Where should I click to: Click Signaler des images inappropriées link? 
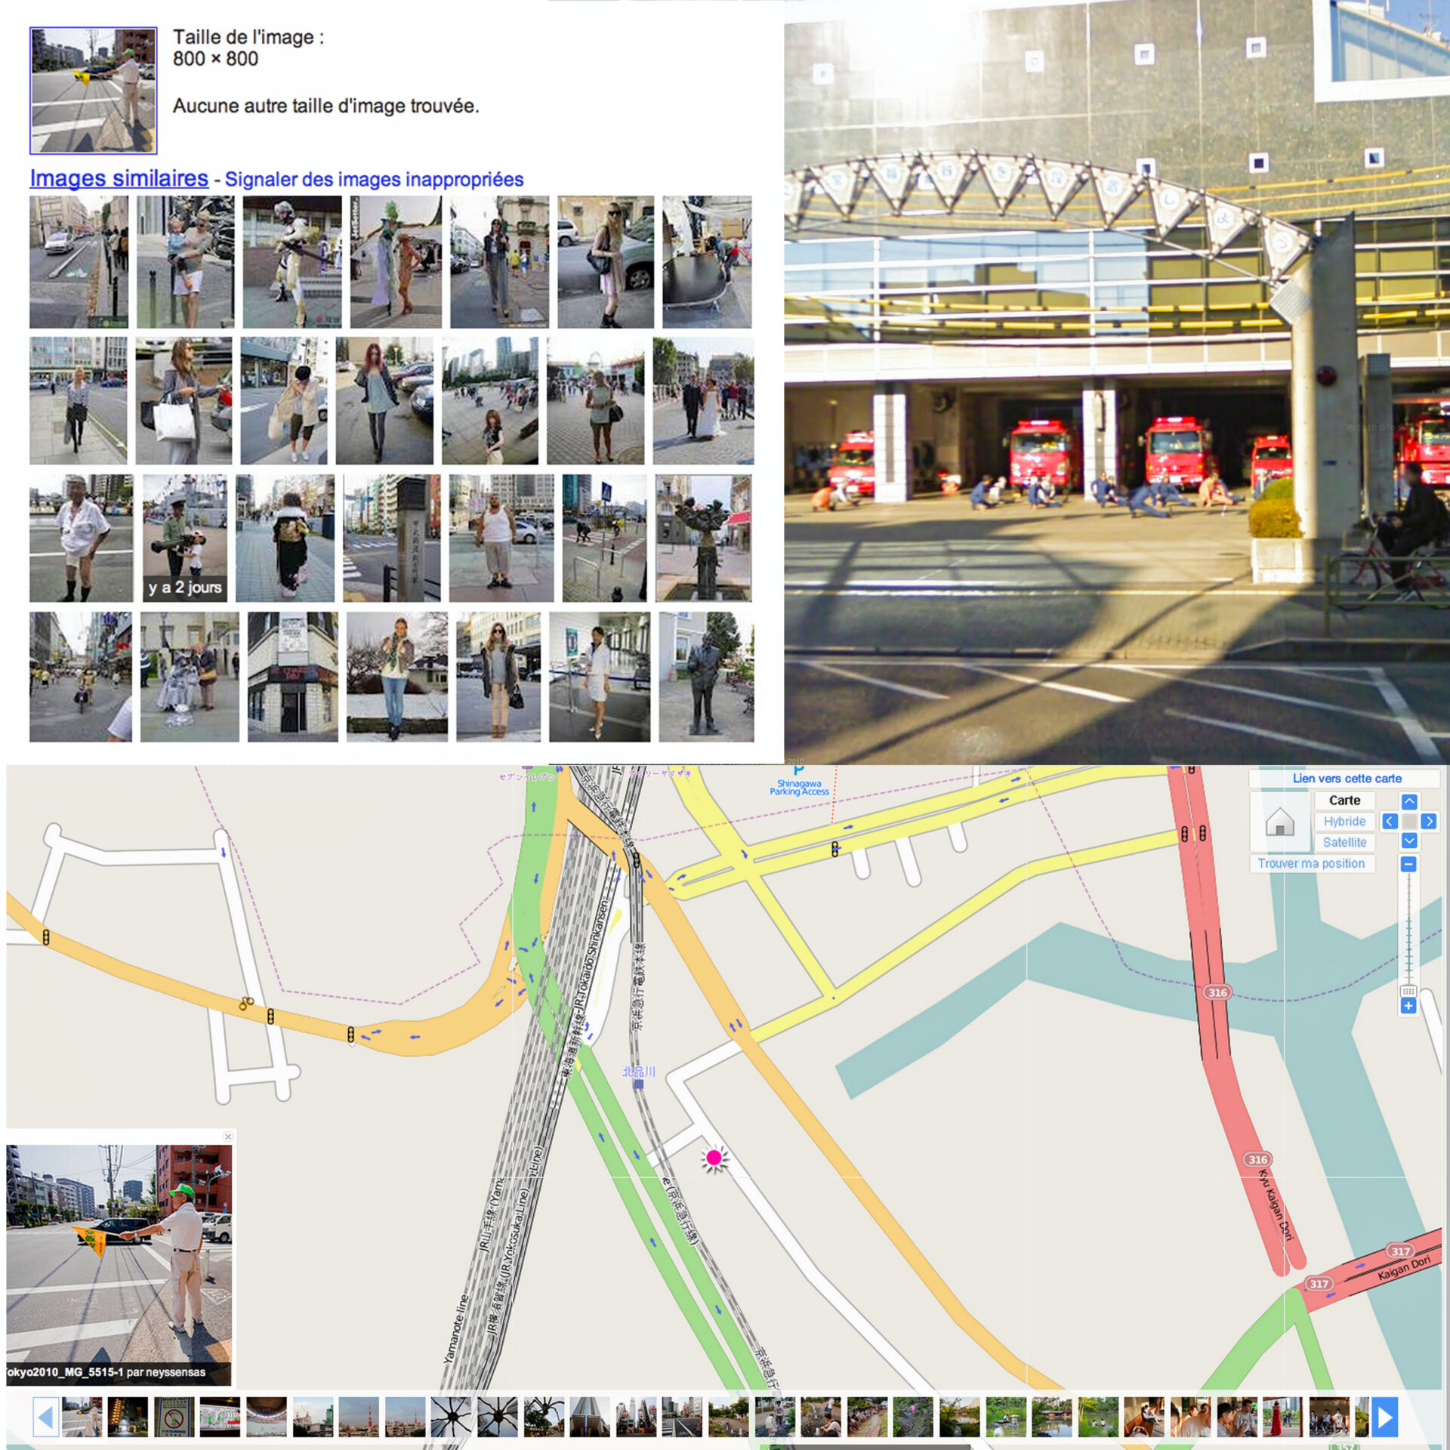pyautogui.click(x=374, y=180)
